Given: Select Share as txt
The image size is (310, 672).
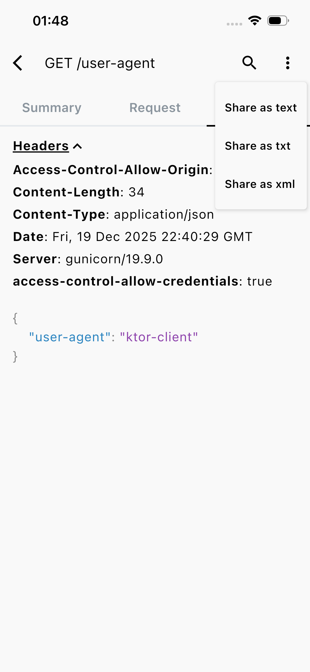Looking at the screenshot, I should click(258, 146).
